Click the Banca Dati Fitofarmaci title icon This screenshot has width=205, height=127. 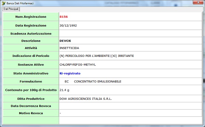click(3, 3)
